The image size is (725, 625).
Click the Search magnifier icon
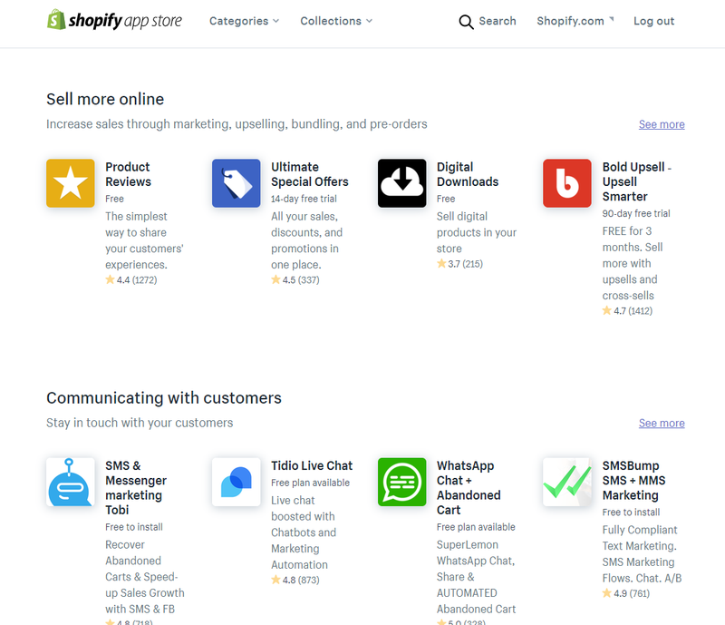466,22
